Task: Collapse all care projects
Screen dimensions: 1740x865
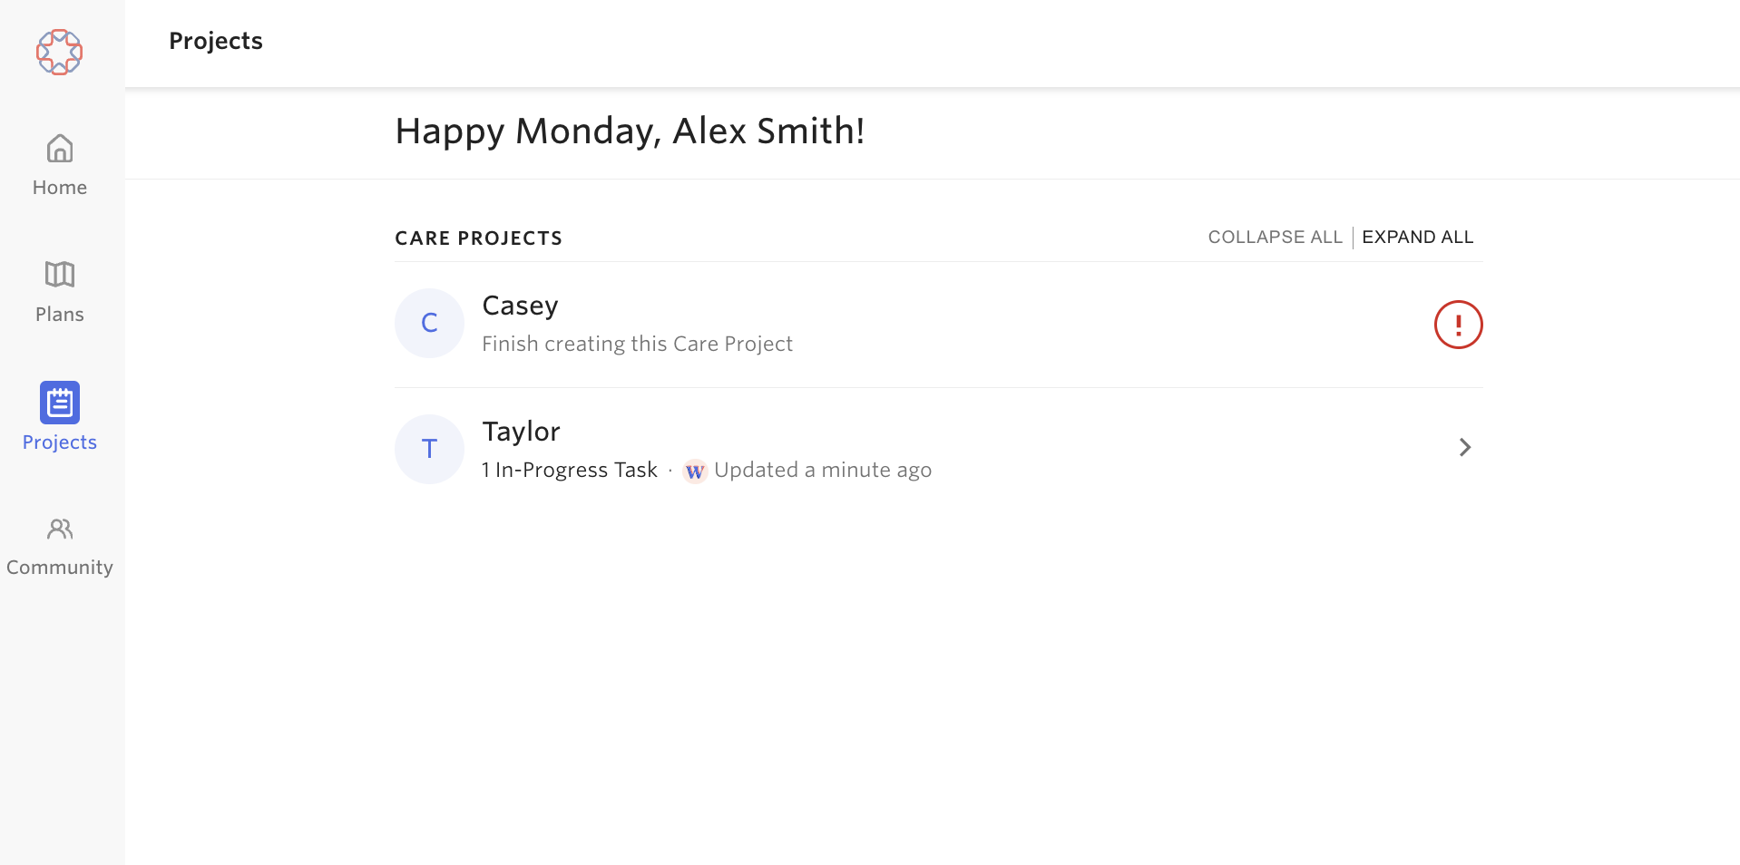Action: click(x=1275, y=238)
